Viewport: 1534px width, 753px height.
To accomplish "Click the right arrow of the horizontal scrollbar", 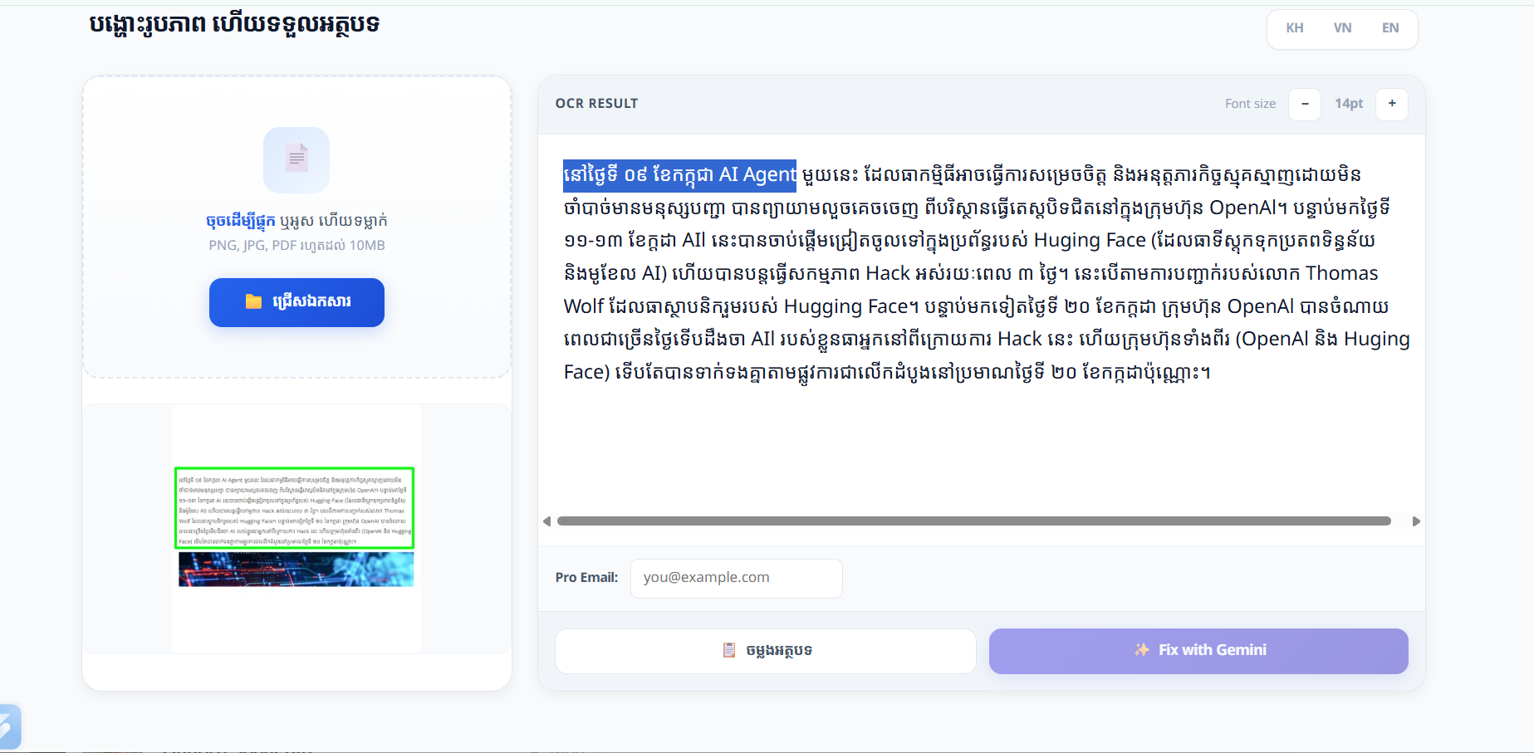I will (x=1416, y=521).
